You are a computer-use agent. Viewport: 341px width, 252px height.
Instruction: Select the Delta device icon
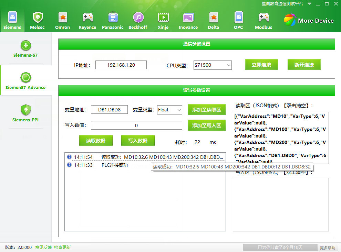click(x=214, y=18)
